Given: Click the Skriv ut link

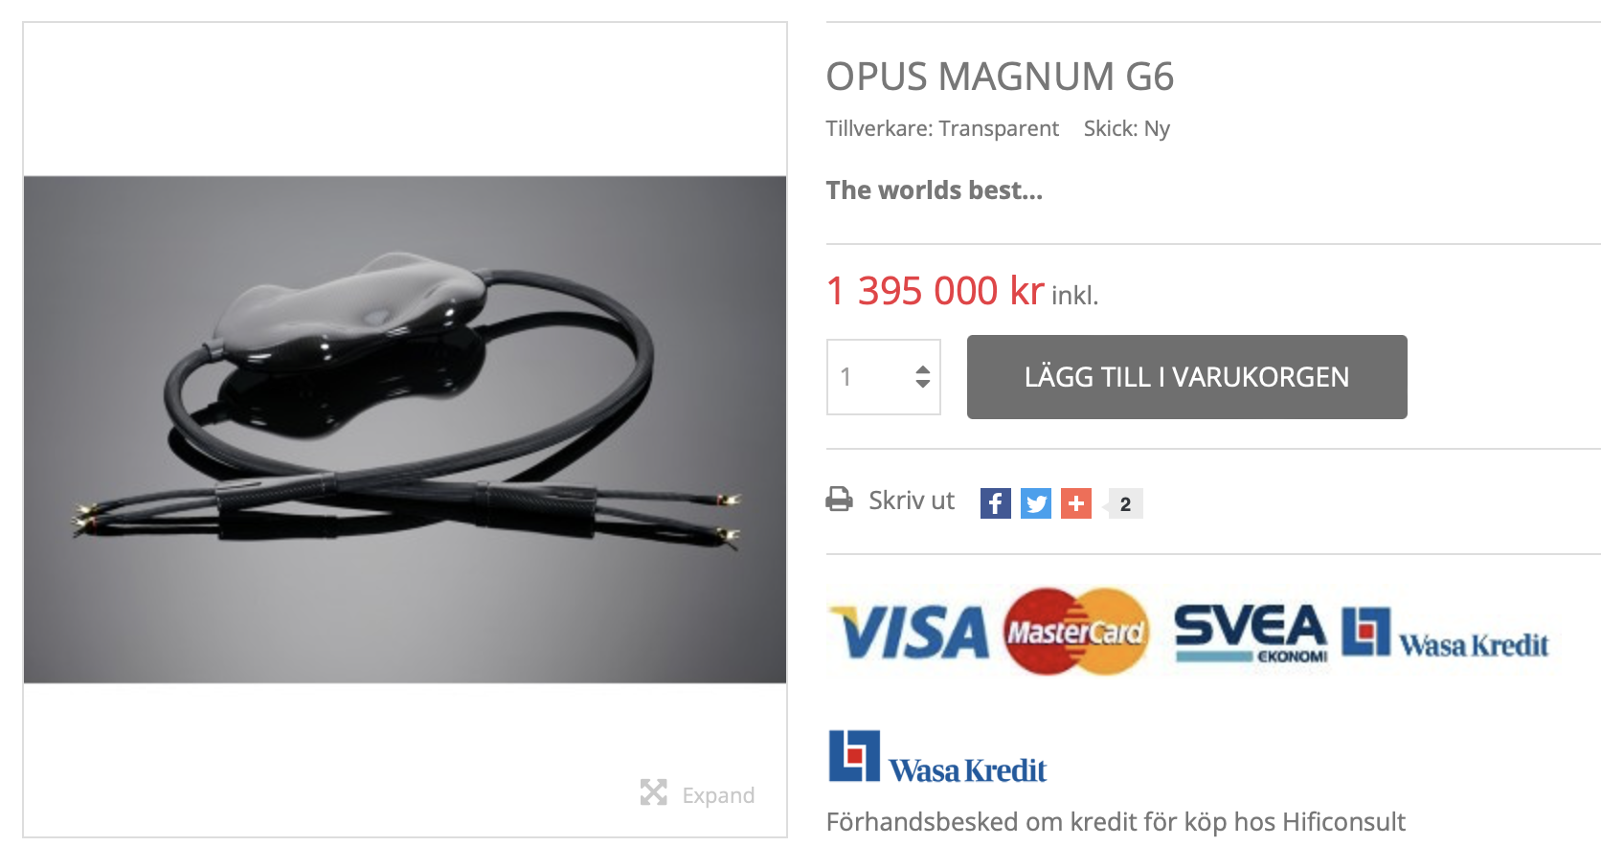Looking at the screenshot, I should coord(912,501).
